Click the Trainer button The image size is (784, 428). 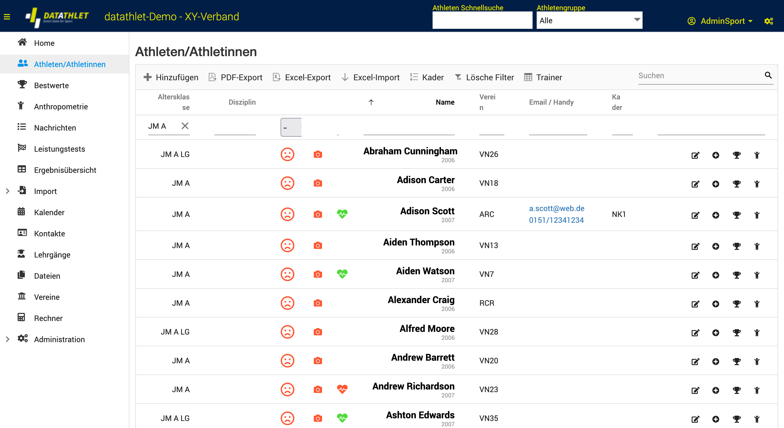click(x=543, y=77)
